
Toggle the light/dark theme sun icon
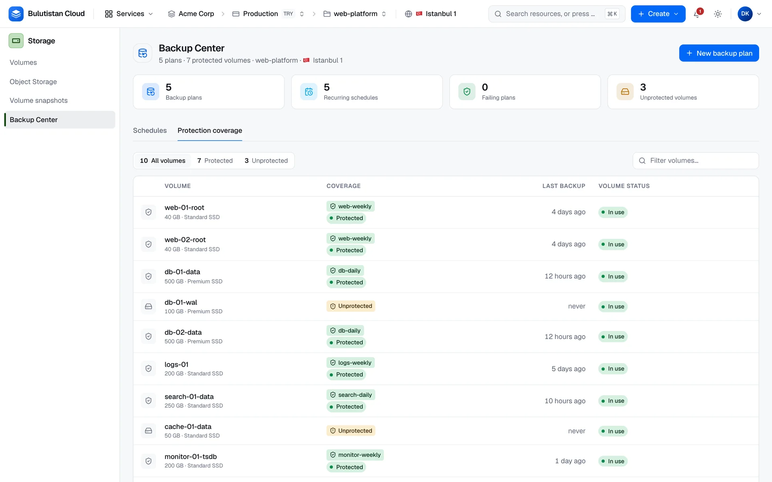coord(718,14)
